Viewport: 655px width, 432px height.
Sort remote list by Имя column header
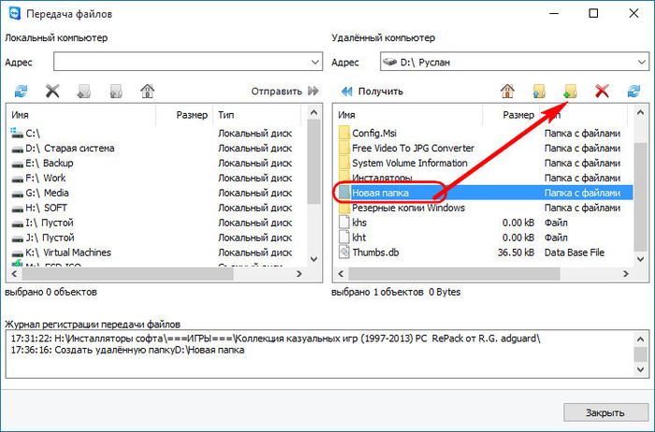[x=412, y=115]
